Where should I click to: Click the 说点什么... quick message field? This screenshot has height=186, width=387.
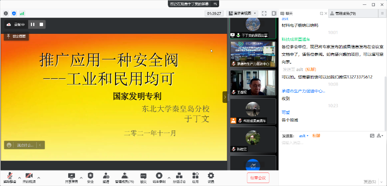[x=25, y=145]
